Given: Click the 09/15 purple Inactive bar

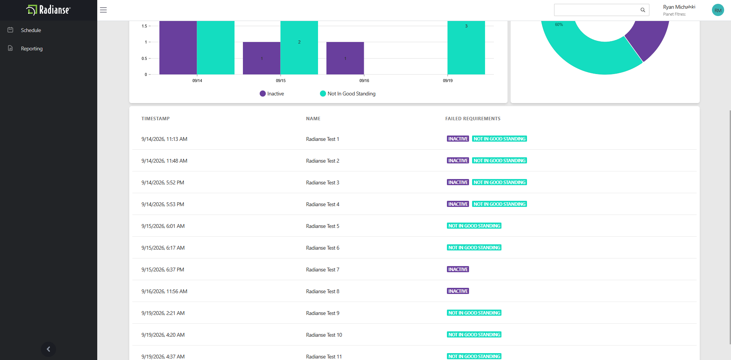Looking at the screenshot, I should 262,58.
